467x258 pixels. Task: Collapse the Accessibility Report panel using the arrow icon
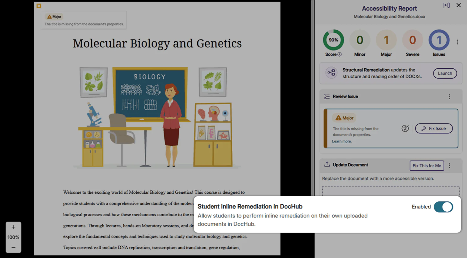point(446,5)
